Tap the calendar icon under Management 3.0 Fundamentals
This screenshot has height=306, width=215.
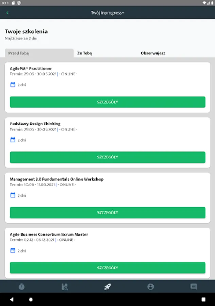(x=13, y=195)
